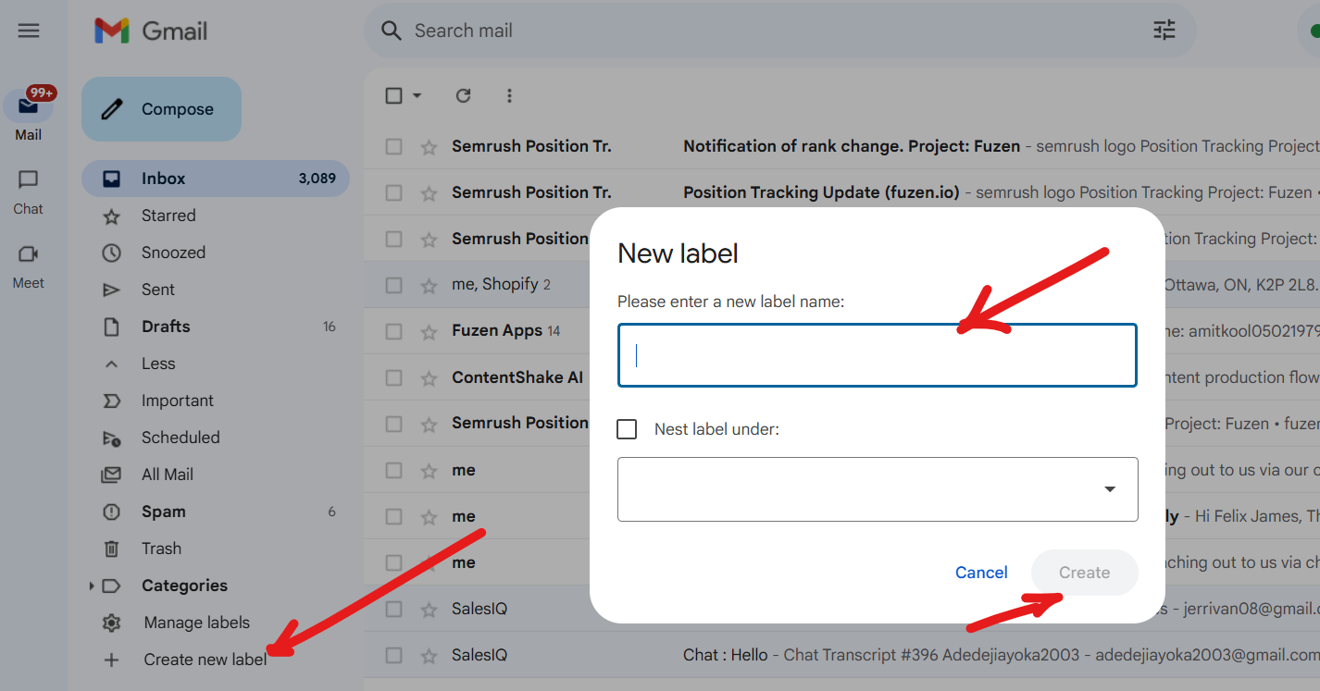
Task: Expand the Categories label tree
Action: click(x=91, y=586)
